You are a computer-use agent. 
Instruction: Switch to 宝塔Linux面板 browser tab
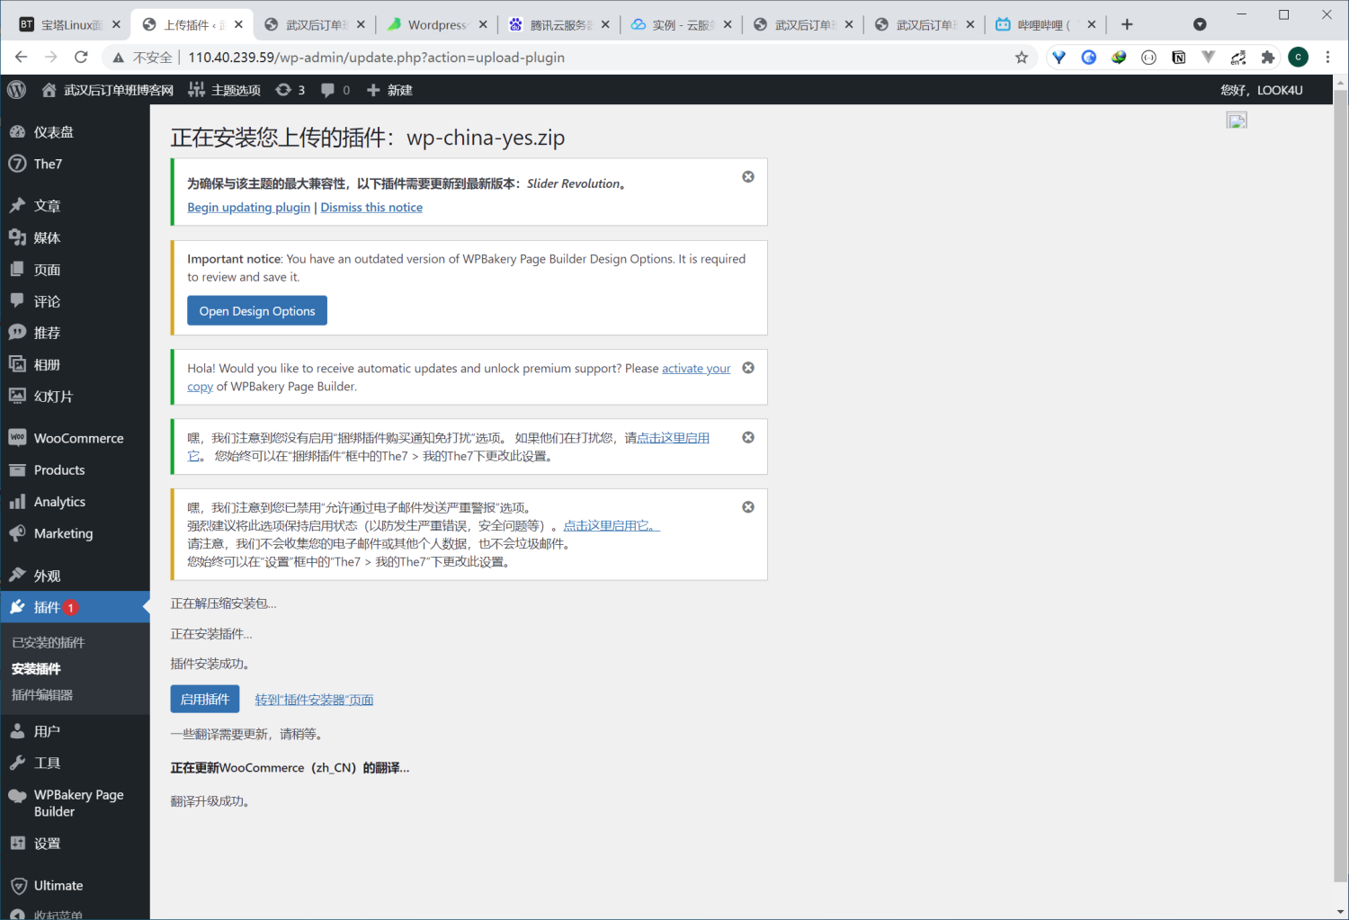pyautogui.click(x=70, y=24)
